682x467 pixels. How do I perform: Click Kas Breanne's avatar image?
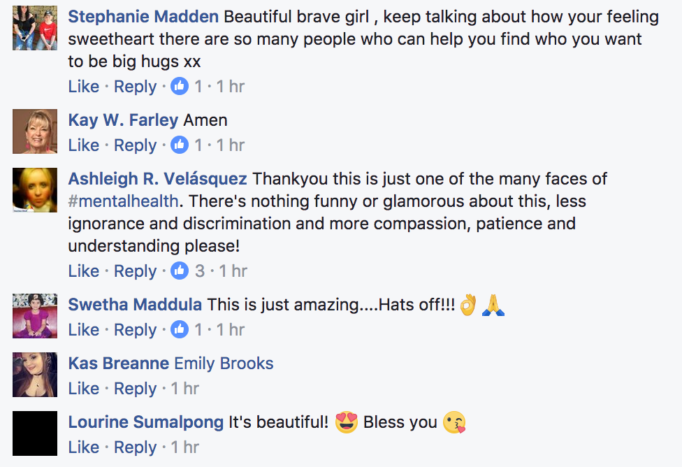(35, 375)
